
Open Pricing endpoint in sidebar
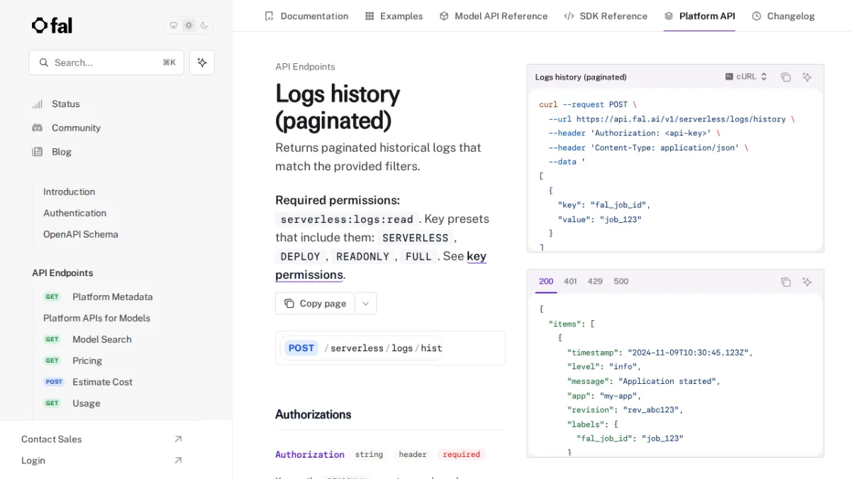[x=87, y=360]
